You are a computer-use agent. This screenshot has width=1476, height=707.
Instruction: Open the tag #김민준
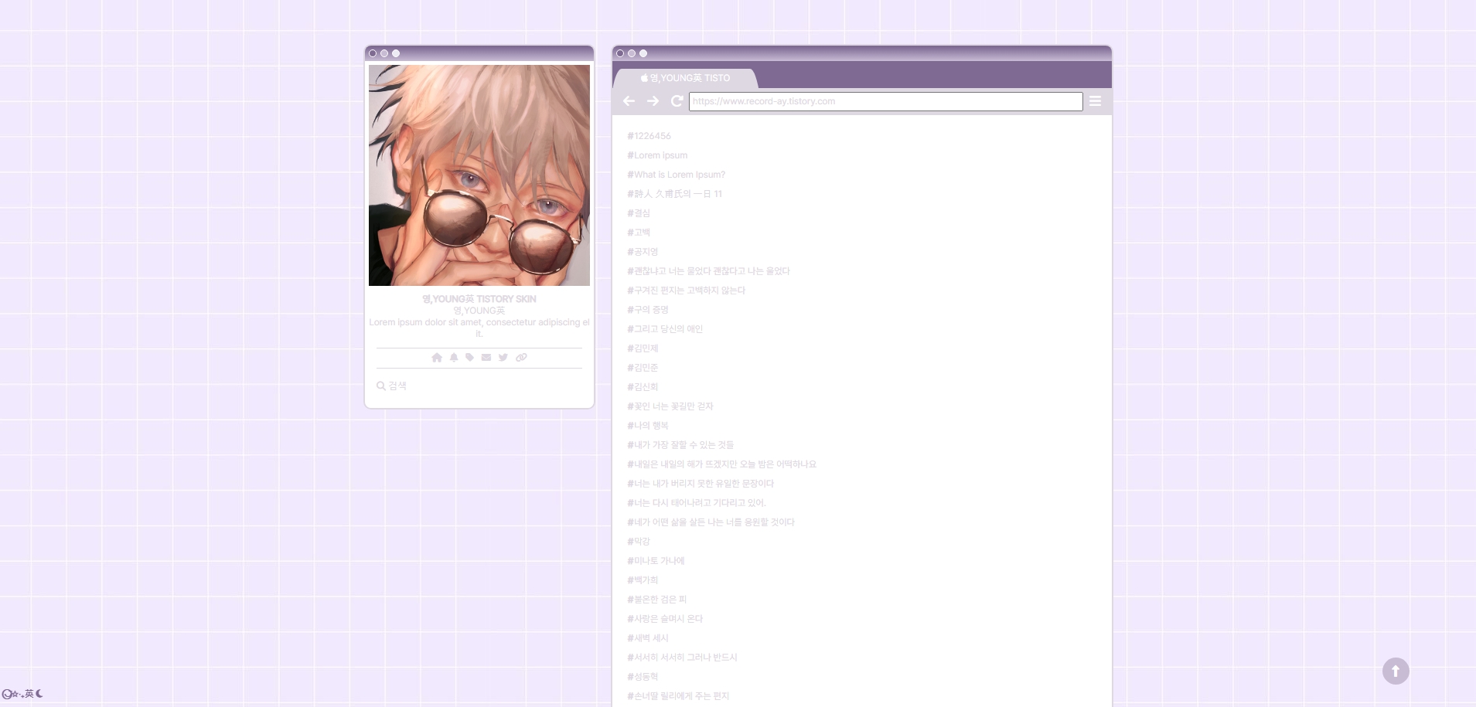click(643, 368)
